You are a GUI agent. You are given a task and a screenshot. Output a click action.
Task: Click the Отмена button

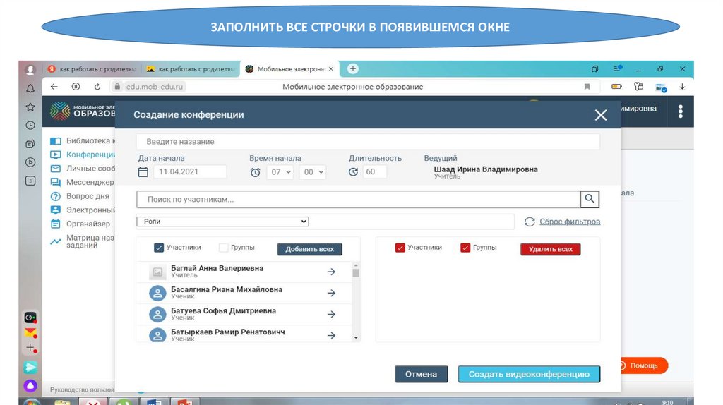421,375
